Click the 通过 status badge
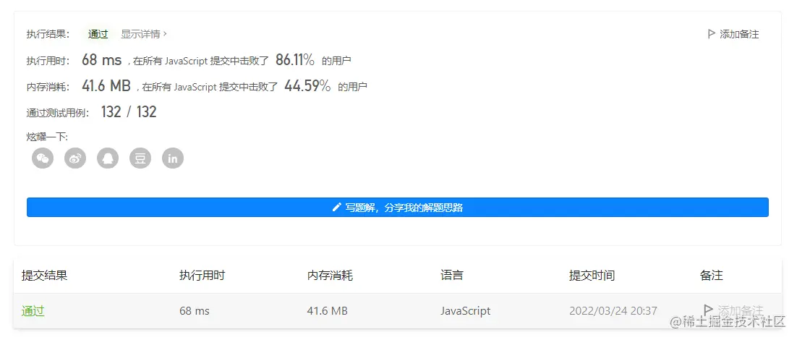This screenshot has width=797, height=340. coord(98,34)
